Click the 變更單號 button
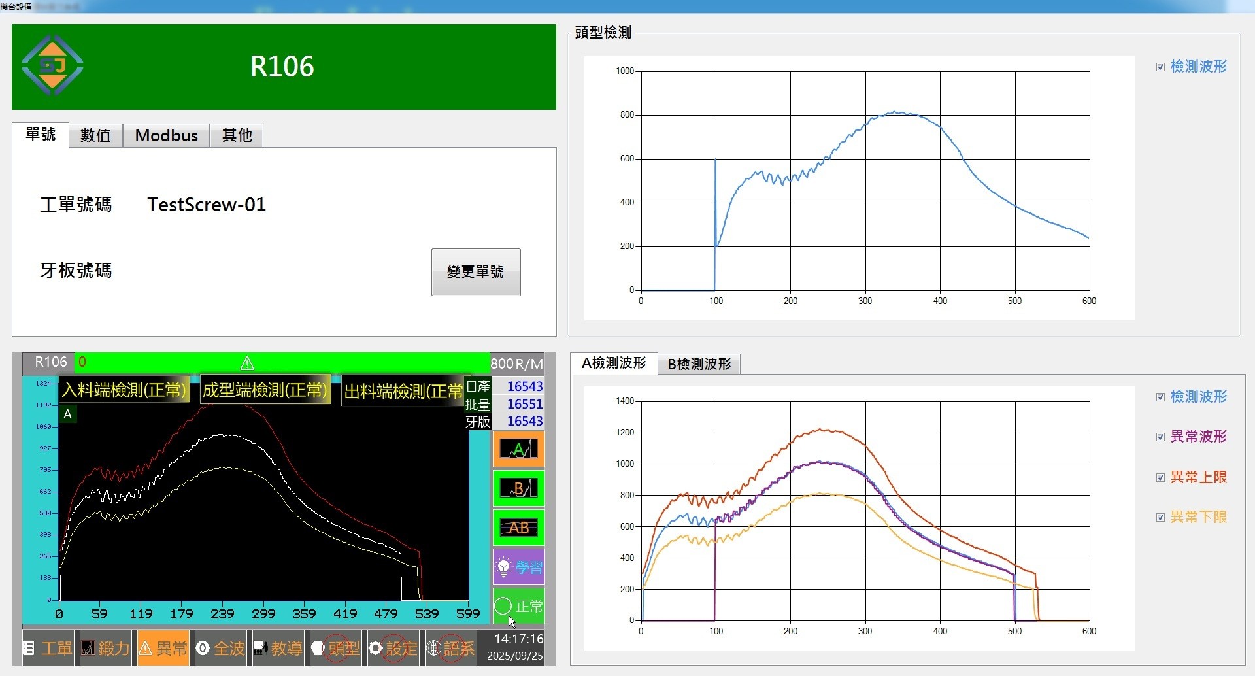The width and height of the screenshot is (1255, 676). [x=475, y=272]
